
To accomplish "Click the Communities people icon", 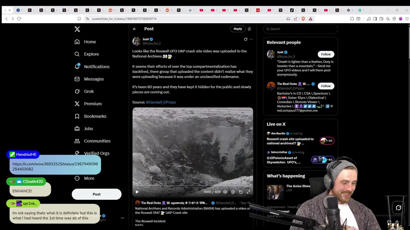I will click(x=77, y=141).
